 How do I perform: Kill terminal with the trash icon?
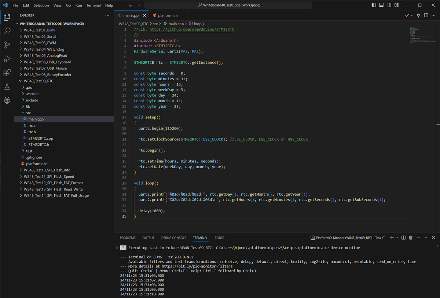(411, 238)
